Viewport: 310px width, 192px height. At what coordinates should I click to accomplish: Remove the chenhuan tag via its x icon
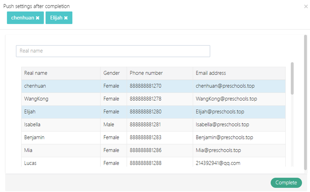[x=38, y=18]
